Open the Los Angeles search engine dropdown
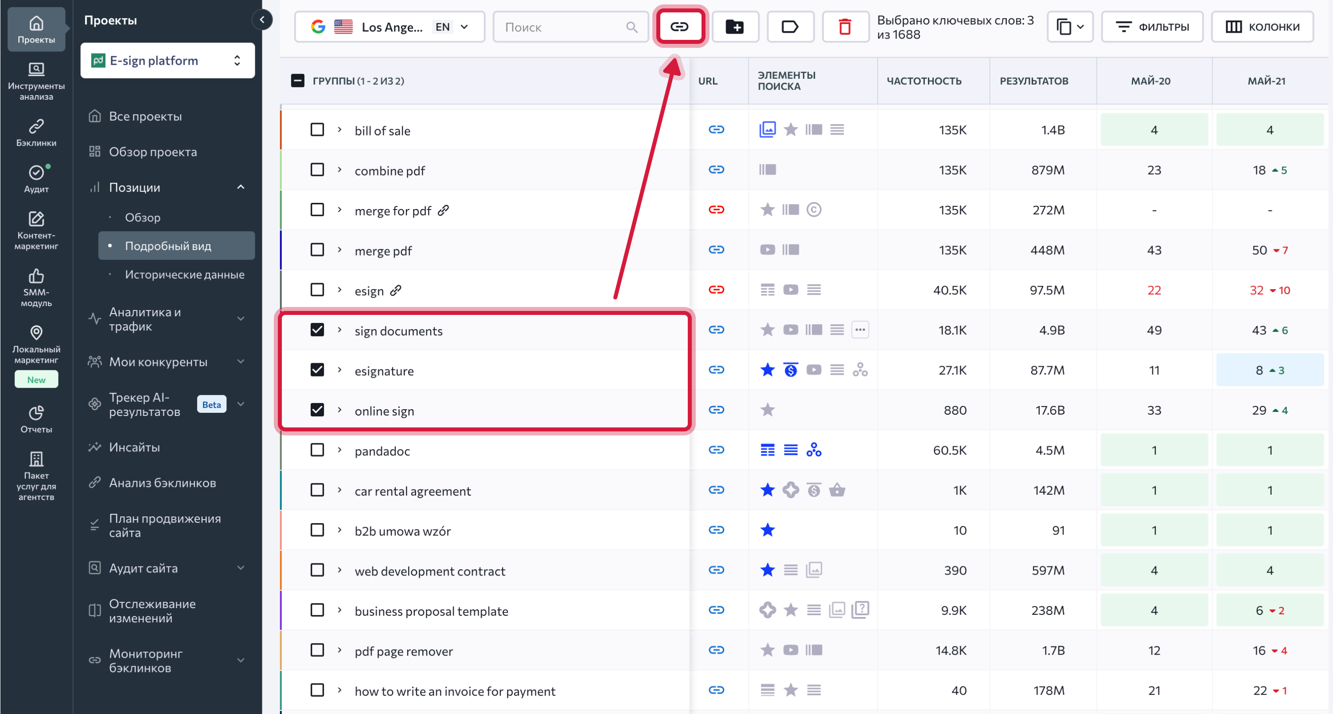 coord(390,27)
